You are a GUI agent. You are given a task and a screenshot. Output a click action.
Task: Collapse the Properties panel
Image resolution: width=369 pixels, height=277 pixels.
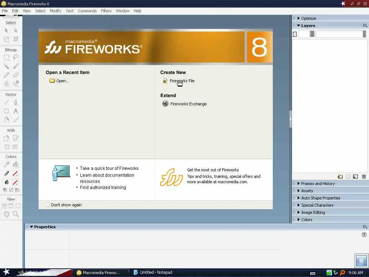click(x=32, y=227)
